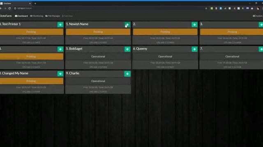Bookmark this page with the star icon
Screen dimensions: 263x147
pos(206,8)
